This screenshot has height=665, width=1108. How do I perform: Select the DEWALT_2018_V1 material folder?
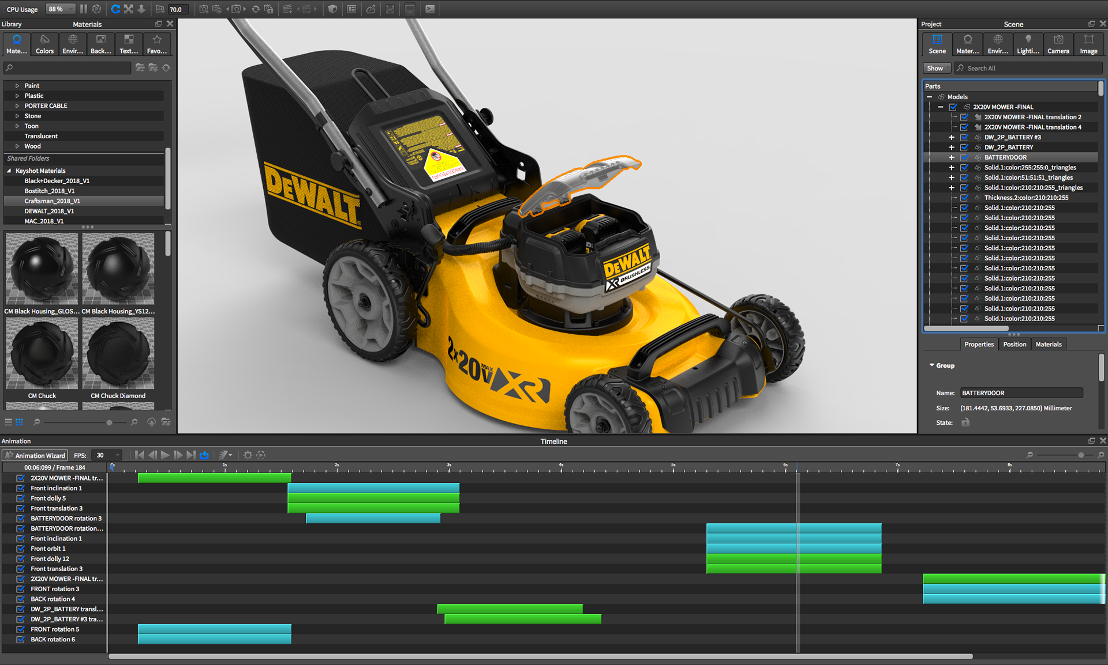point(49,211)
